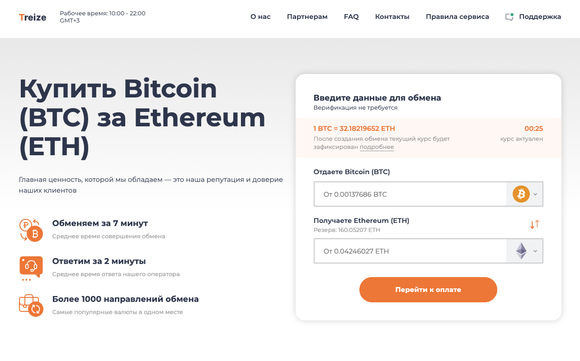580x361 pixels.
Task: Swap currencies with the orange arrows icon
Action: pos(535,224)
